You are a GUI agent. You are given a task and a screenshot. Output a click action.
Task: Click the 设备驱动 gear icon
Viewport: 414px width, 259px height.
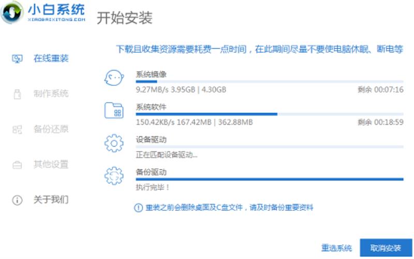pyautogui.click(x=114, y=143)
